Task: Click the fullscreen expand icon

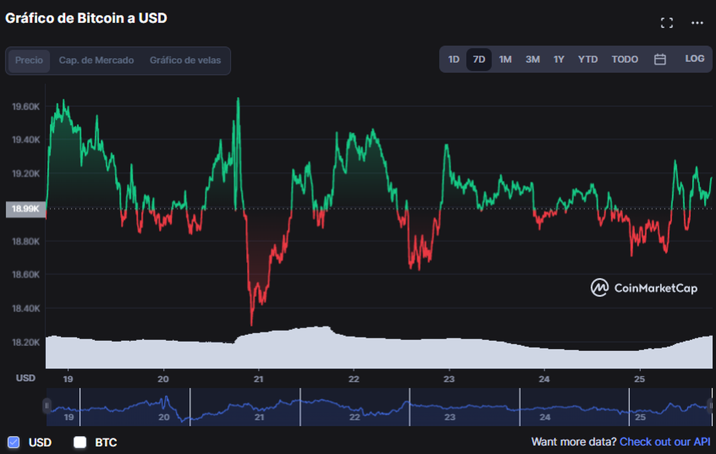Action: 666,23
